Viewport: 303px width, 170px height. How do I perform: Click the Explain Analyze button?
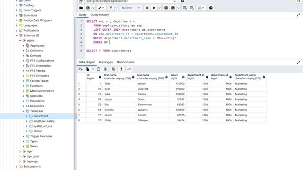tap(173, 8)
